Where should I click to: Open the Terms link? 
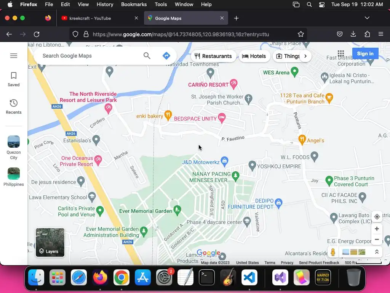tap(270, 262)
